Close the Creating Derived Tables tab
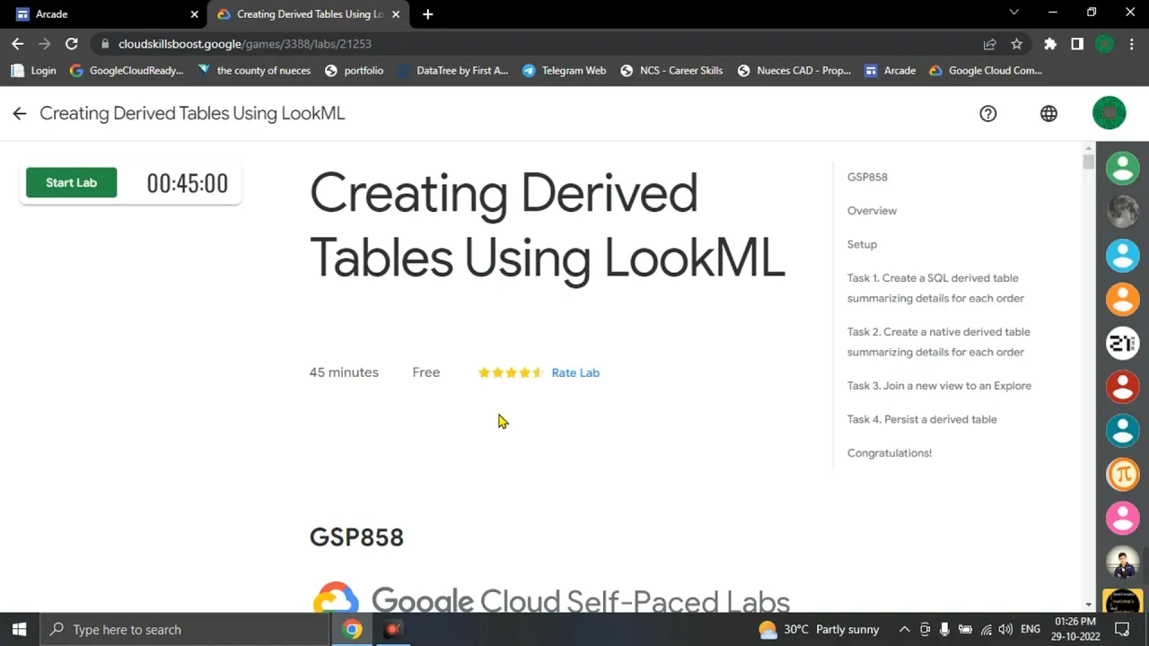Screen dimensions: 1149x646 pyautogui.click(x=395, y=13)
